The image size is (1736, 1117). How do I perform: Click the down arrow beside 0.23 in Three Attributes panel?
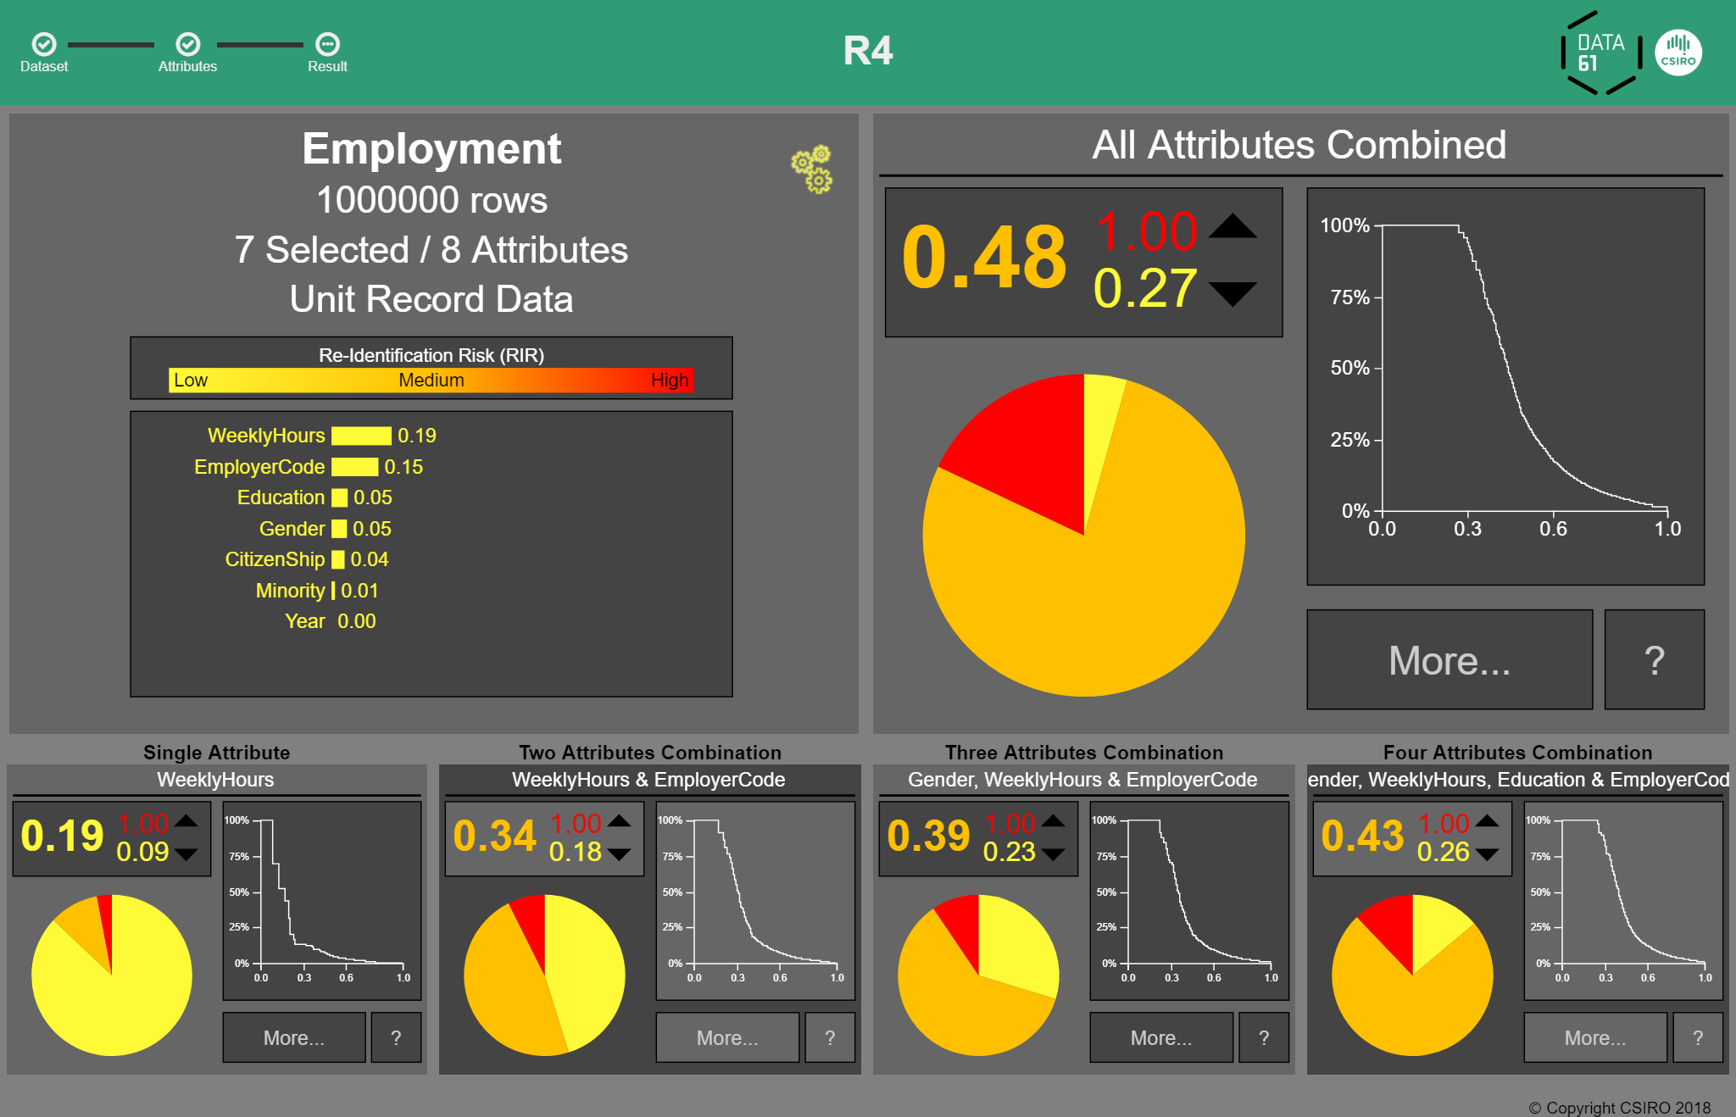click(1054, 854)
